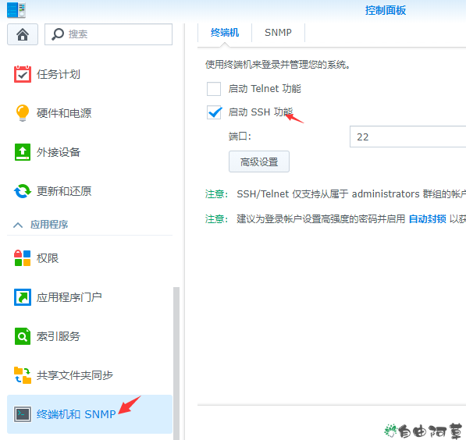466x440 pixels.
Task: Open 共享文件夹同步 shared folder sync icon
Action: 23,375
